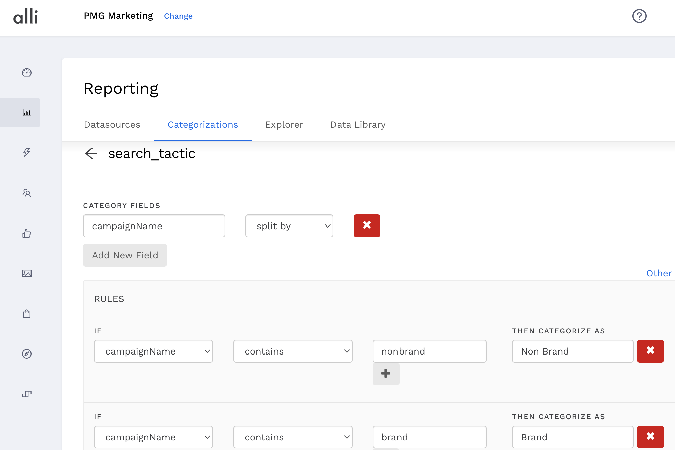Switch to the Datasources tab
The width and height of the screenshot is (675, 451).
[112, 125]
